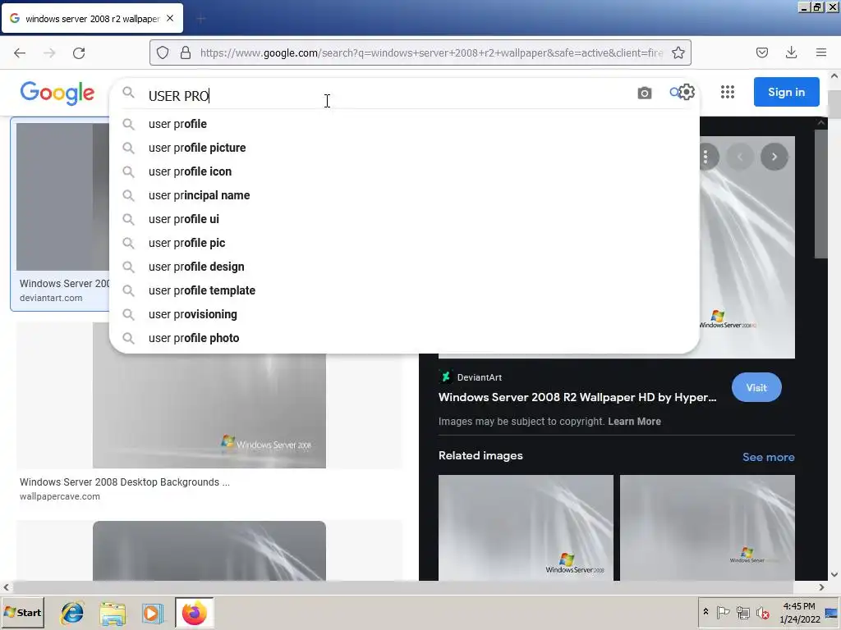Open the Windows Start menu
Image resolution: width=841 pixels, height=630 pixels.
23,612
